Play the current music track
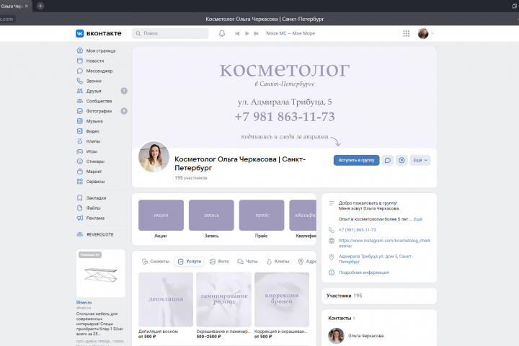 click(247, 33)
